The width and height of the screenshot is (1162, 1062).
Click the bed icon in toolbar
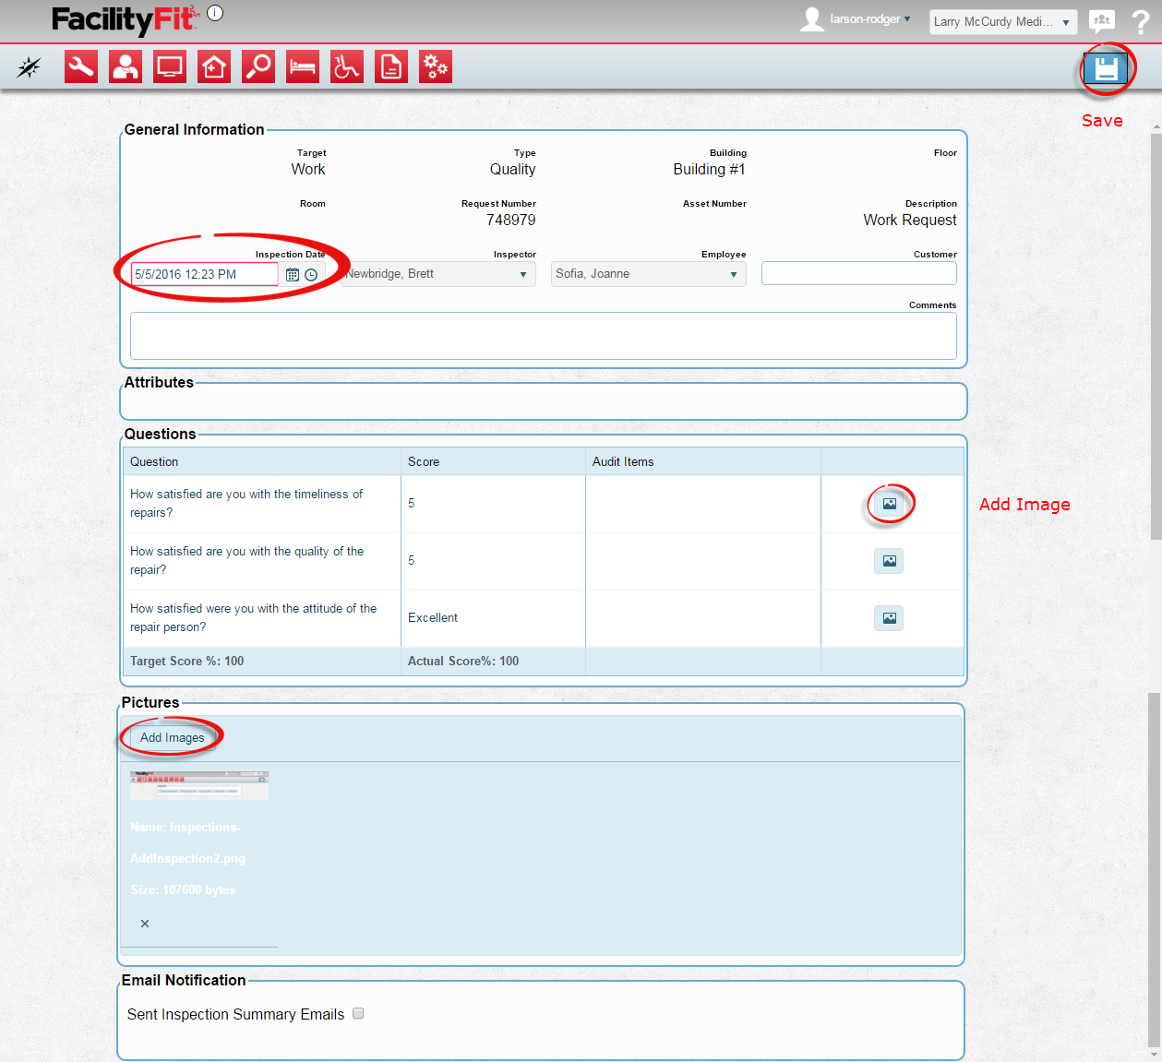click(x=303, y=66)
